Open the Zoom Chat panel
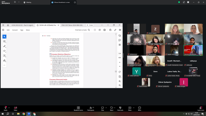The height and width of the screenshot is (116, 206). click(x=102, y=109)
